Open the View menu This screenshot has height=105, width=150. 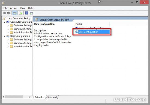pyautogui.click(x=23, y=8)
